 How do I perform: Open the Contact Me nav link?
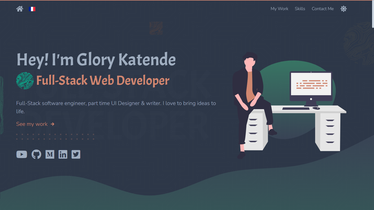[323, 9]
